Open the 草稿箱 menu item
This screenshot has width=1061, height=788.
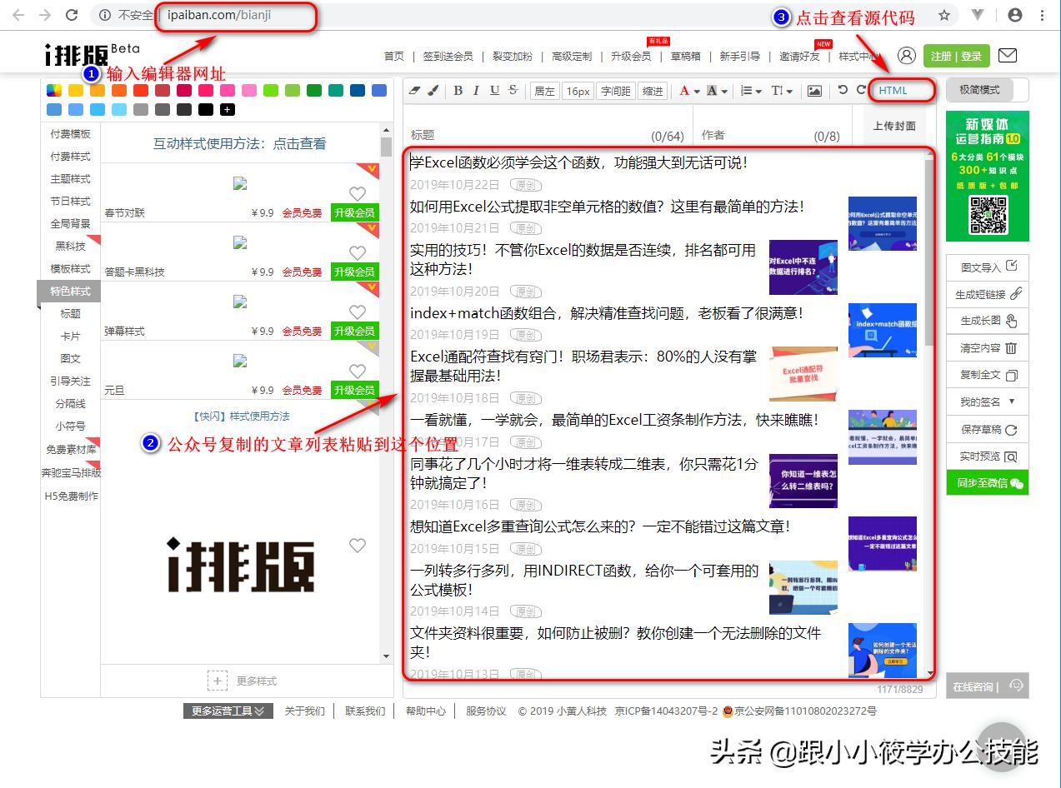[687, 57]
